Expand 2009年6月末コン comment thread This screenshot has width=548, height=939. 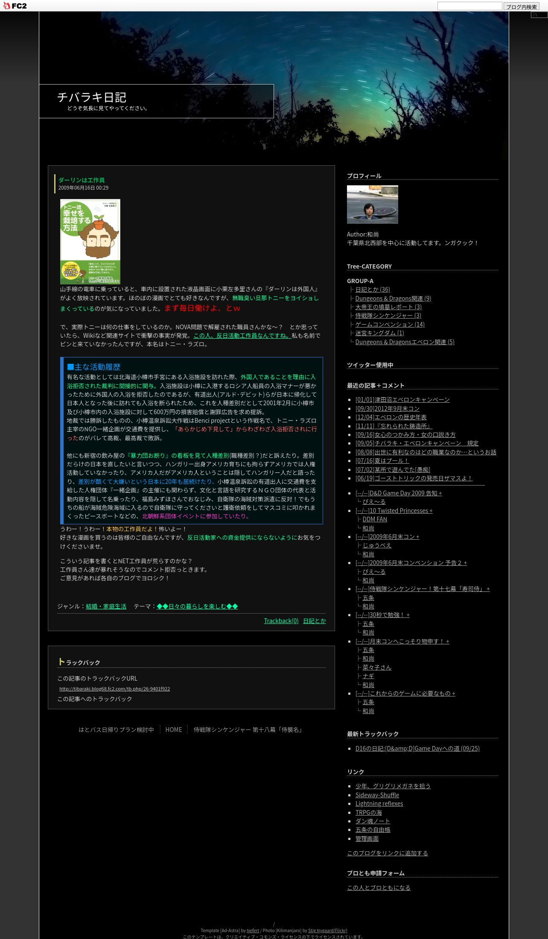click(387, 537)
